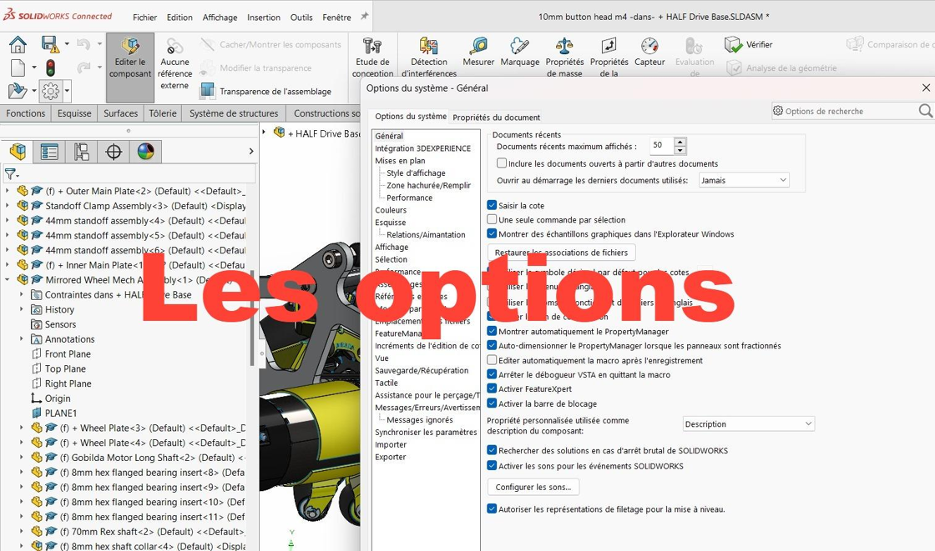935x551 pixels.
Task: Click the filter funnel icon in tree
Action: click(x=12, y=174)
